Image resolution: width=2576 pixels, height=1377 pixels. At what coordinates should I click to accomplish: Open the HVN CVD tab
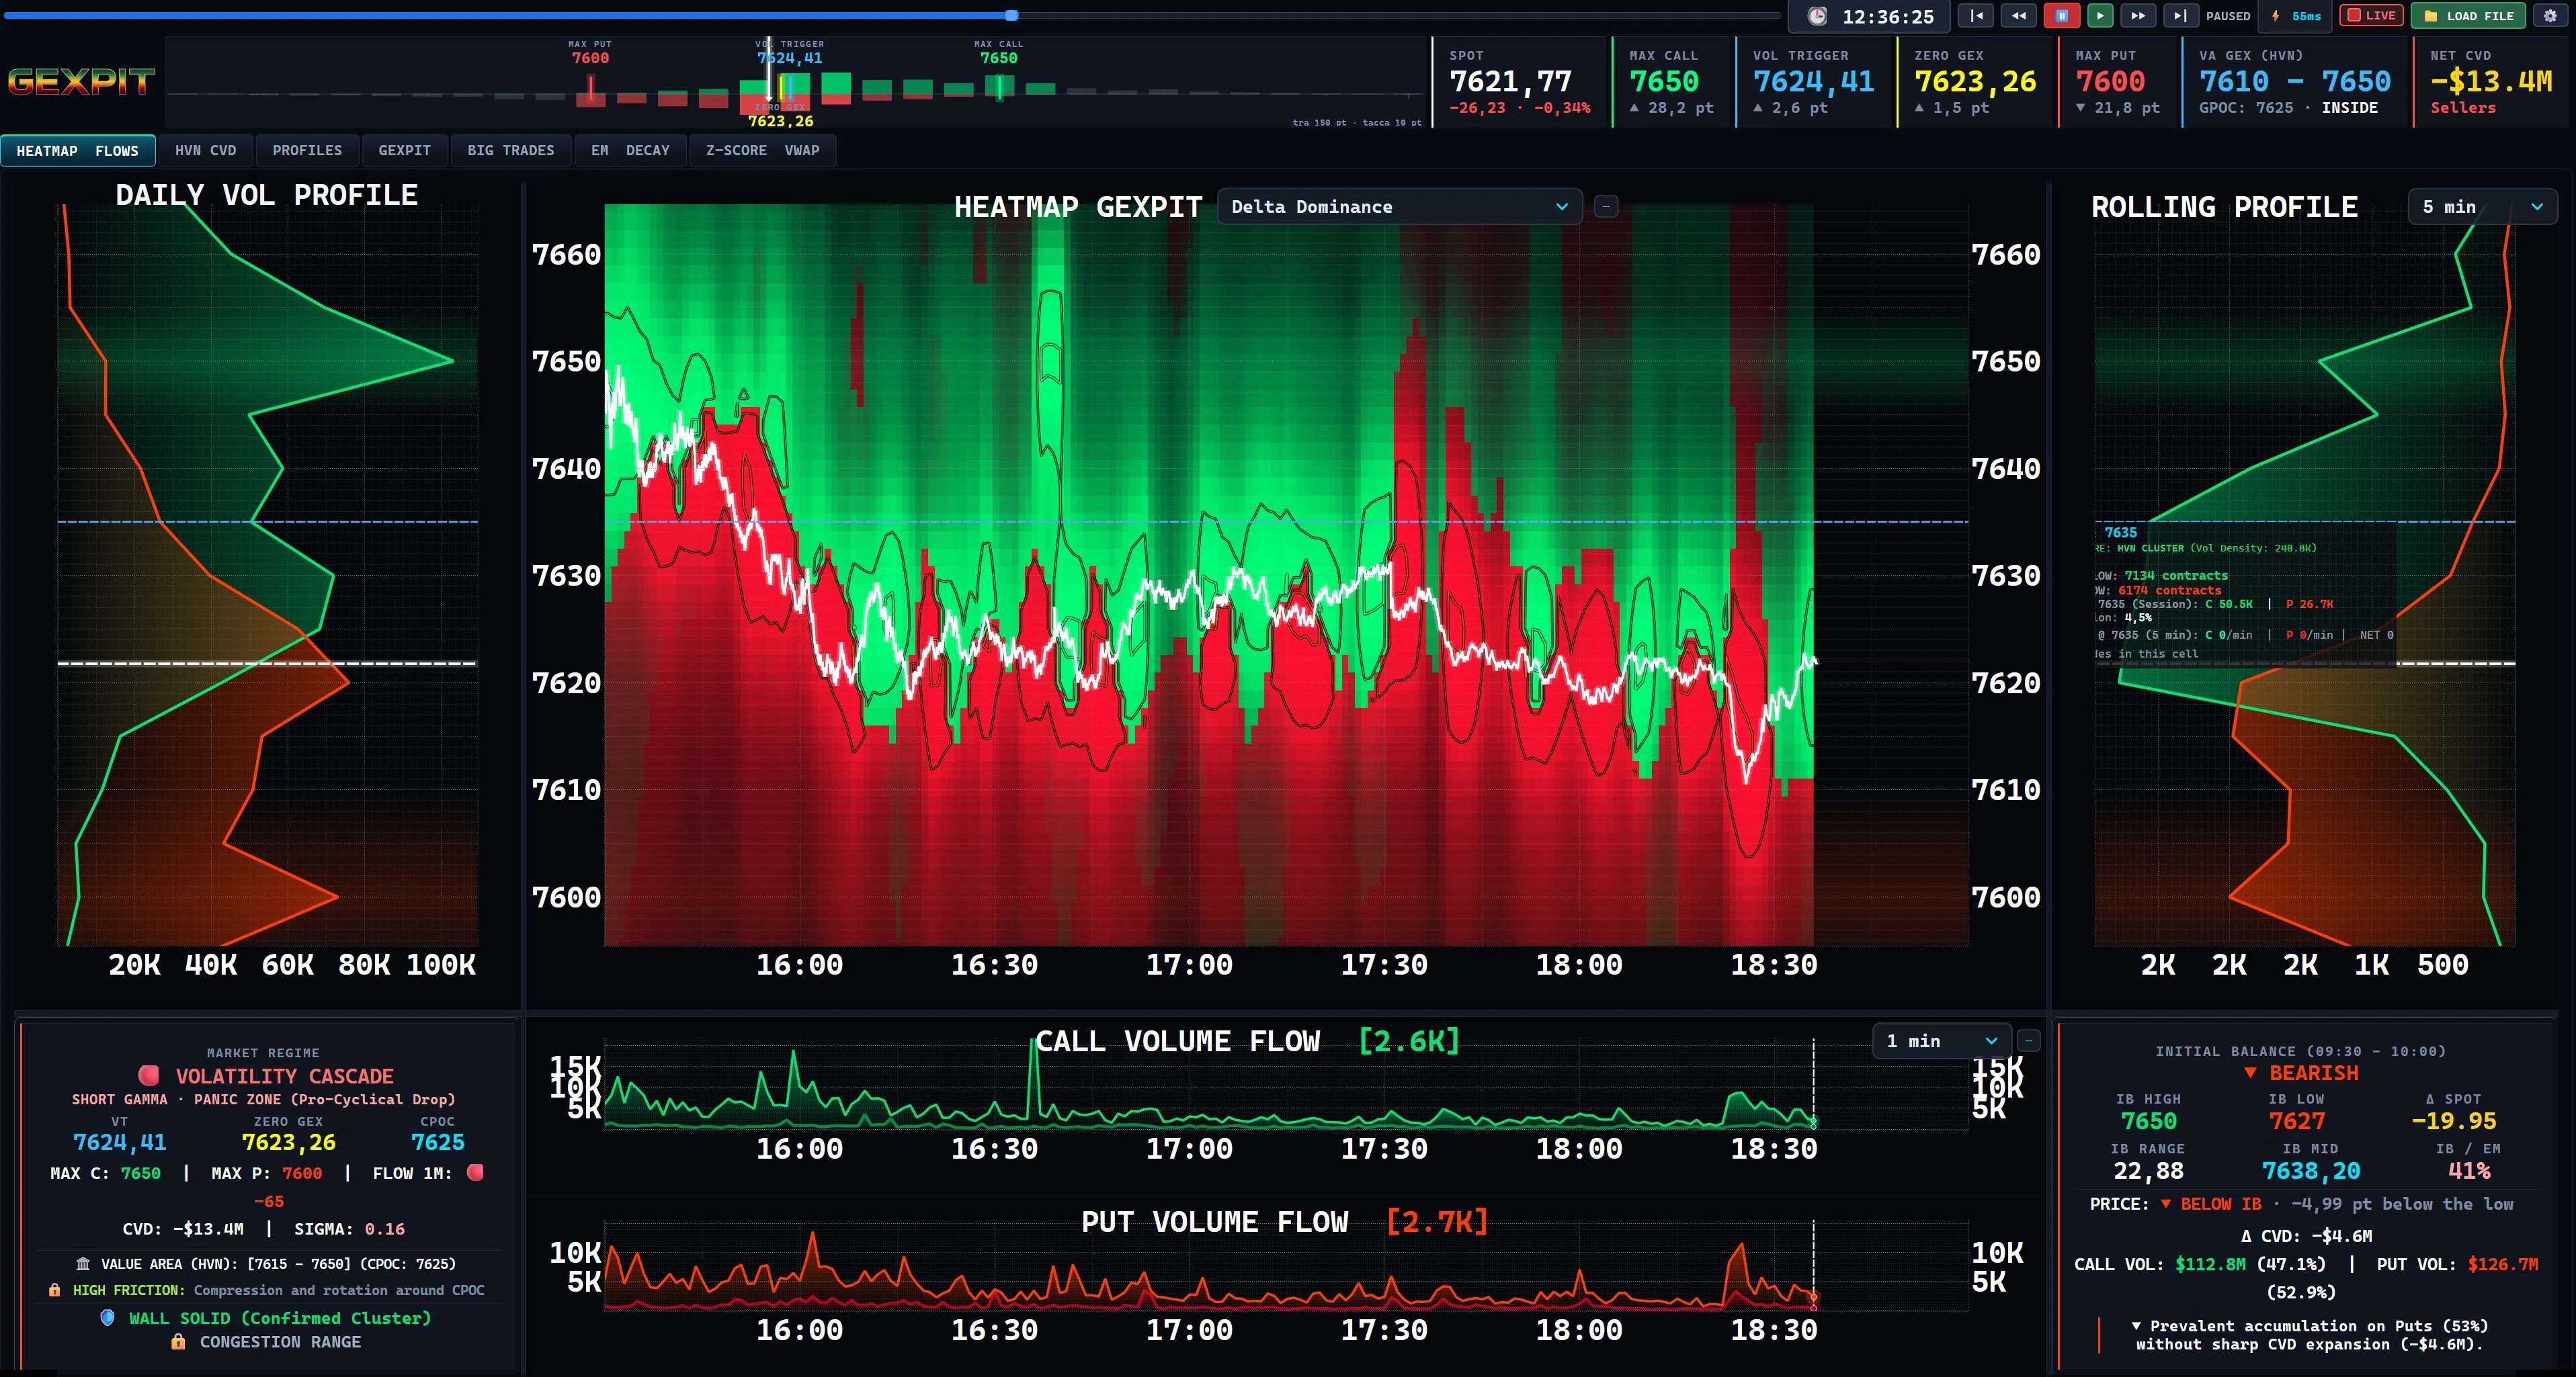pyautogui.click(x=206, y=150)
